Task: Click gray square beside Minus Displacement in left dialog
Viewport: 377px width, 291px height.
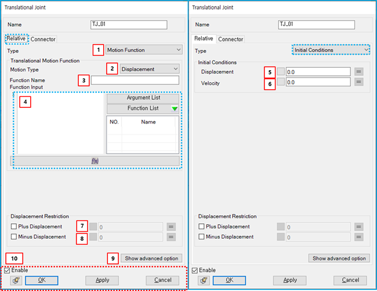Action: (93, 237)
